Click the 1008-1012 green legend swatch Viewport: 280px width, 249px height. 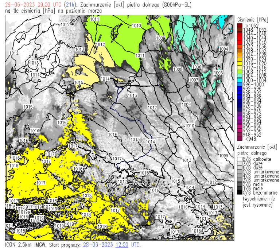coord(239,71)
